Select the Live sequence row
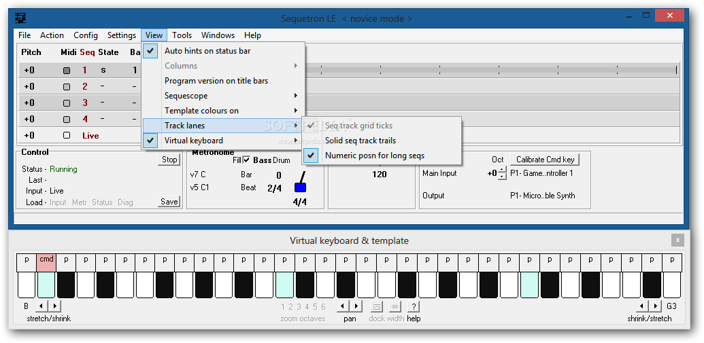The height and width of the screenshot is (343, 704). click(x=90, y=135)
